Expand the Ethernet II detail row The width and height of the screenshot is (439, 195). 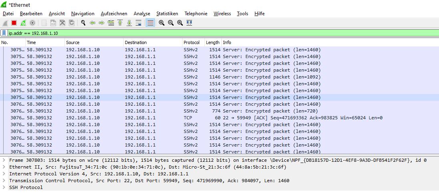coord(4,167)
